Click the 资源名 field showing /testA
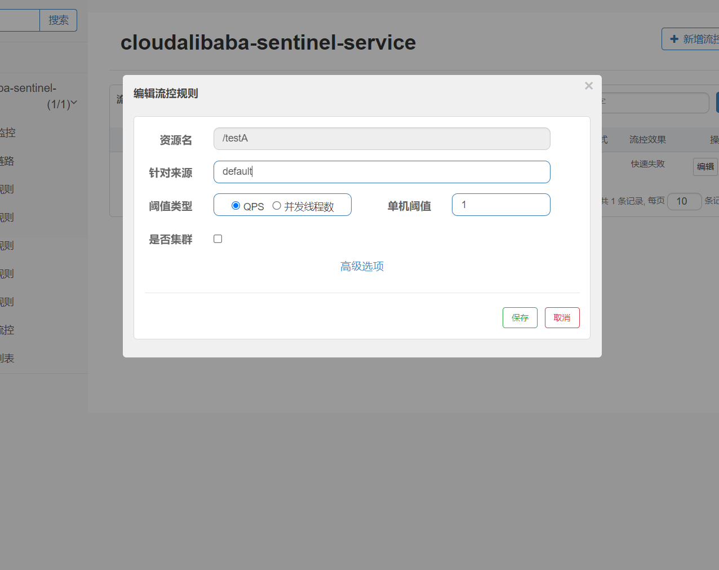 tap(382, 139)
